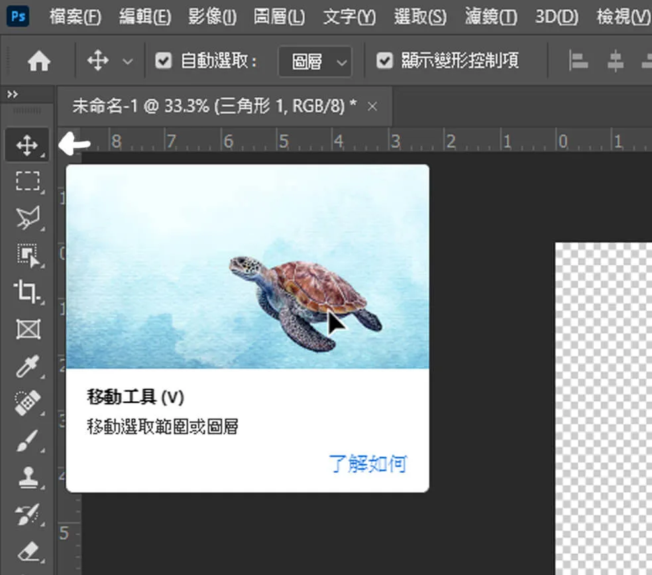Open the 影像(I) menu
Image resolution: width=652 pixels, height=575 pixels.
click(x=212, y=17)
